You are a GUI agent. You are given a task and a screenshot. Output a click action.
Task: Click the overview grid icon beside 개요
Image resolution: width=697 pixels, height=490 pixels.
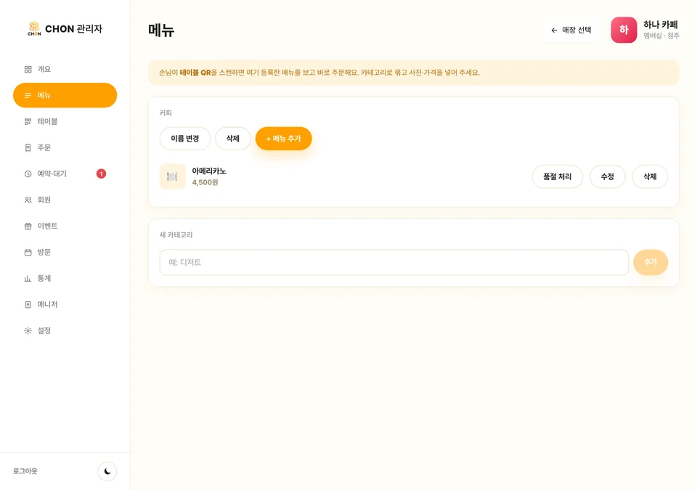(28, 70)
